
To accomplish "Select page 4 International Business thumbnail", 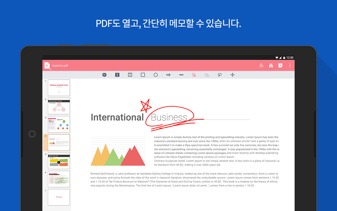I will 59,142.
